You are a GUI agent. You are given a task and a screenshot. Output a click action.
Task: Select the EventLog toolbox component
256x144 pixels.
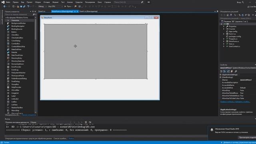15,70
